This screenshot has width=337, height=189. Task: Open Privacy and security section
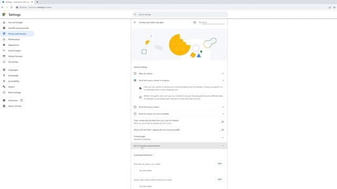pos(17,34)
